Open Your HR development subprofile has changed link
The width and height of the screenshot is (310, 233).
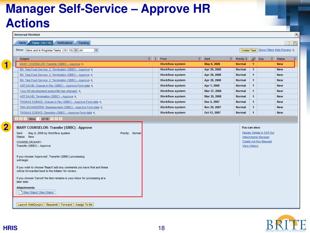point(49,91)
